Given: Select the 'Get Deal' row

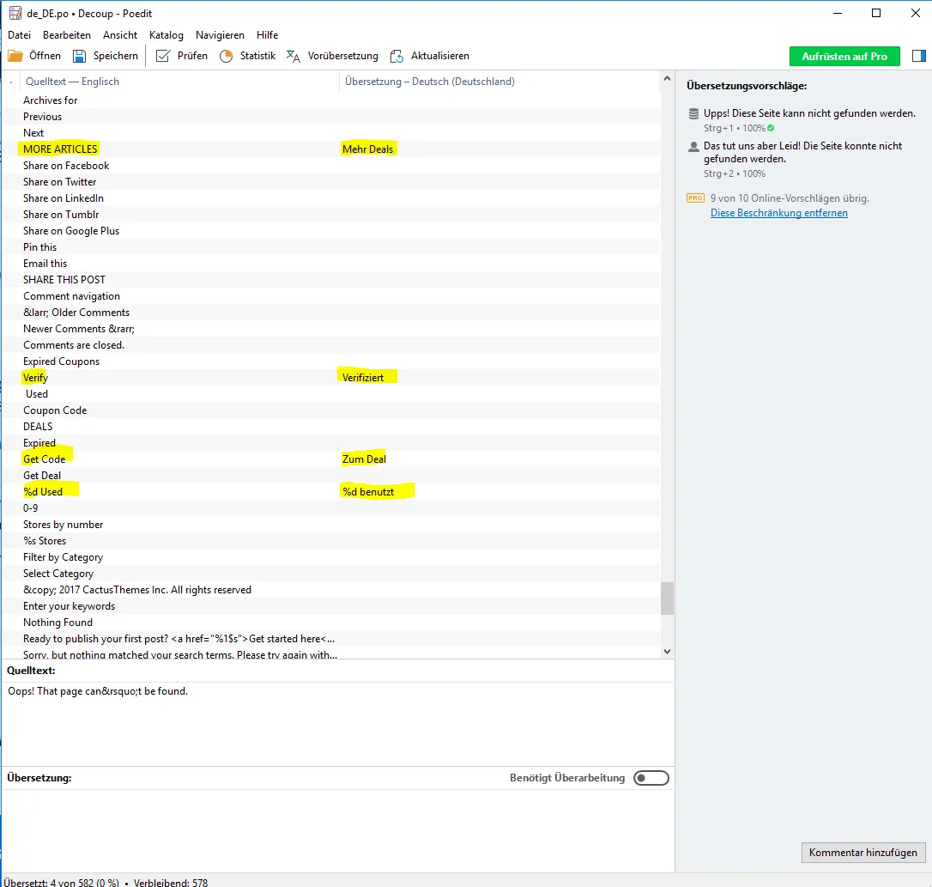Looking at the screenshot, I should coord(331,476).
